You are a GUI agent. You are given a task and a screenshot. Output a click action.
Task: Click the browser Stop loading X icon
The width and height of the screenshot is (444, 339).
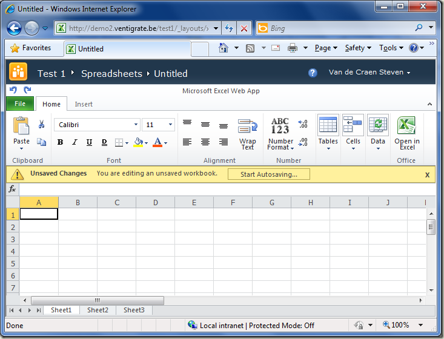point(244,28)
